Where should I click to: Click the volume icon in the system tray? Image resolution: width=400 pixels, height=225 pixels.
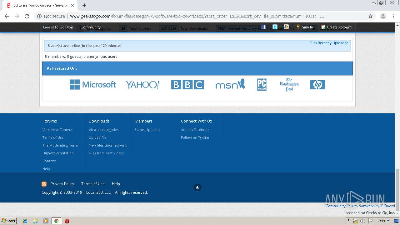(362, 221)
